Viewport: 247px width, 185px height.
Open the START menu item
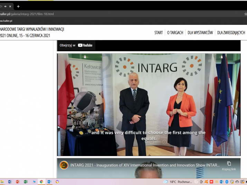tap(159, 33)
